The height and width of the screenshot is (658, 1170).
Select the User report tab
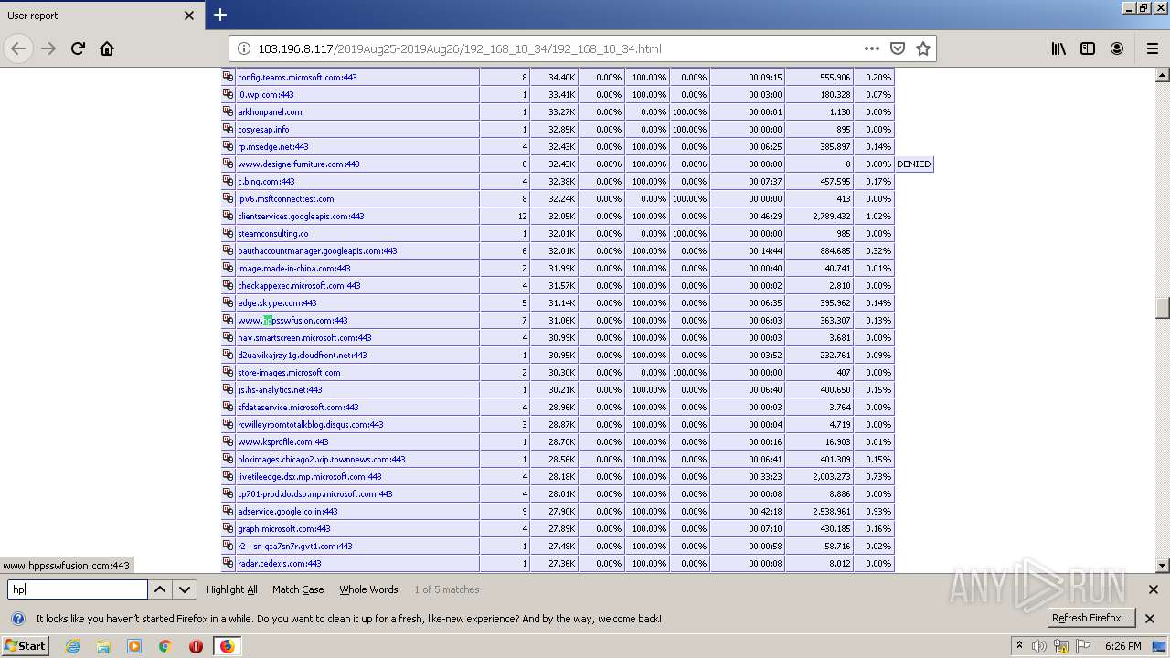[x=101, y=16]
